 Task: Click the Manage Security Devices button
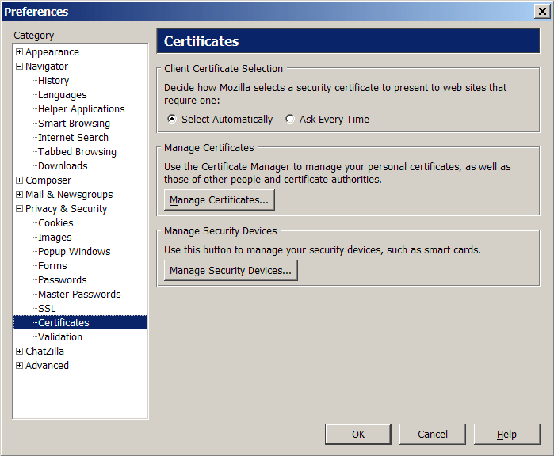231,270
